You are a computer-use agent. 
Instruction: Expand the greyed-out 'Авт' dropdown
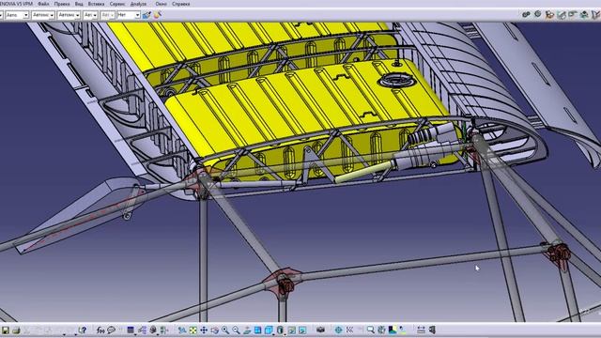112,15
